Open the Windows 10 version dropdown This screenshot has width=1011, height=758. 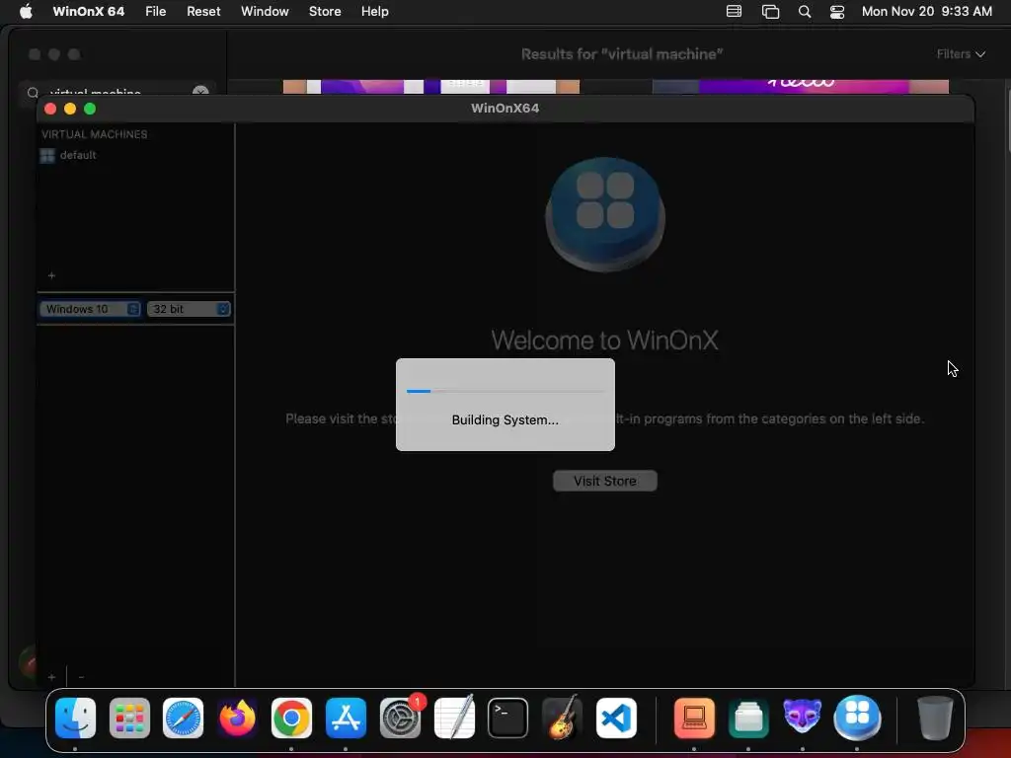tap(90, 309)
